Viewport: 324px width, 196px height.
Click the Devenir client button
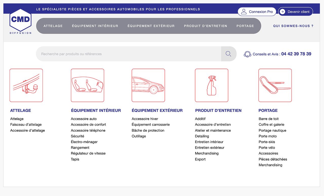[x=295, y=12]
